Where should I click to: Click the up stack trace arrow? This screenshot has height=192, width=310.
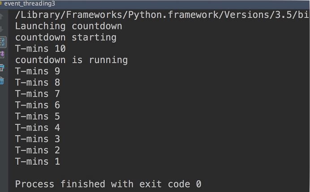click(x=2, y=17)
